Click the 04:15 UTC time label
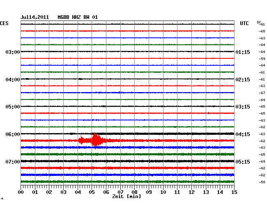 243,134
